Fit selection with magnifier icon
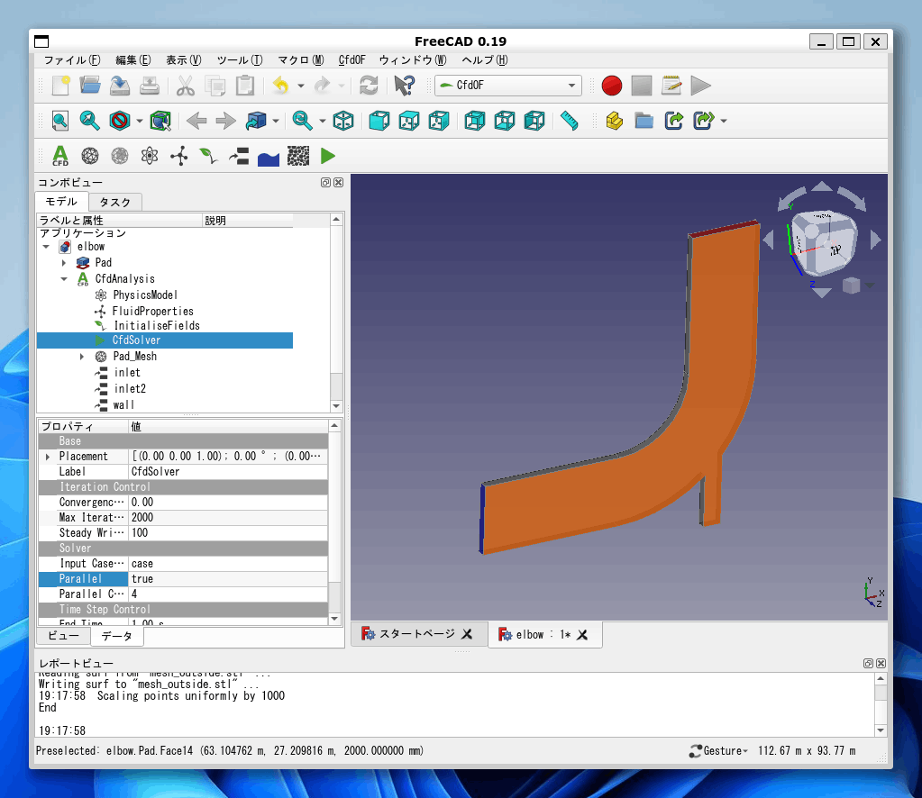This screenshot has width=922, height=798. click(90, 121)
